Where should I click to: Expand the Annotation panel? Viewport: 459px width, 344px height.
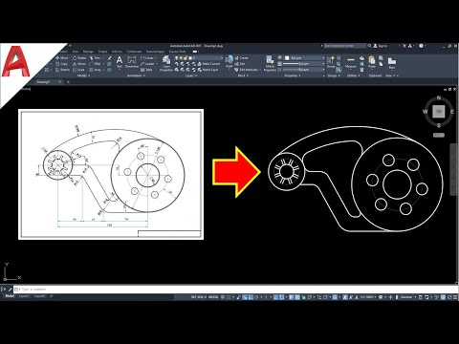pyautogui.click(x=137, y=75)
